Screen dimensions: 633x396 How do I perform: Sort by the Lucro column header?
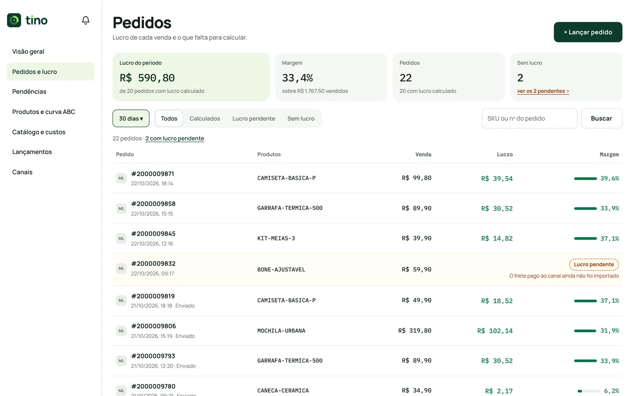coord(505,154)
